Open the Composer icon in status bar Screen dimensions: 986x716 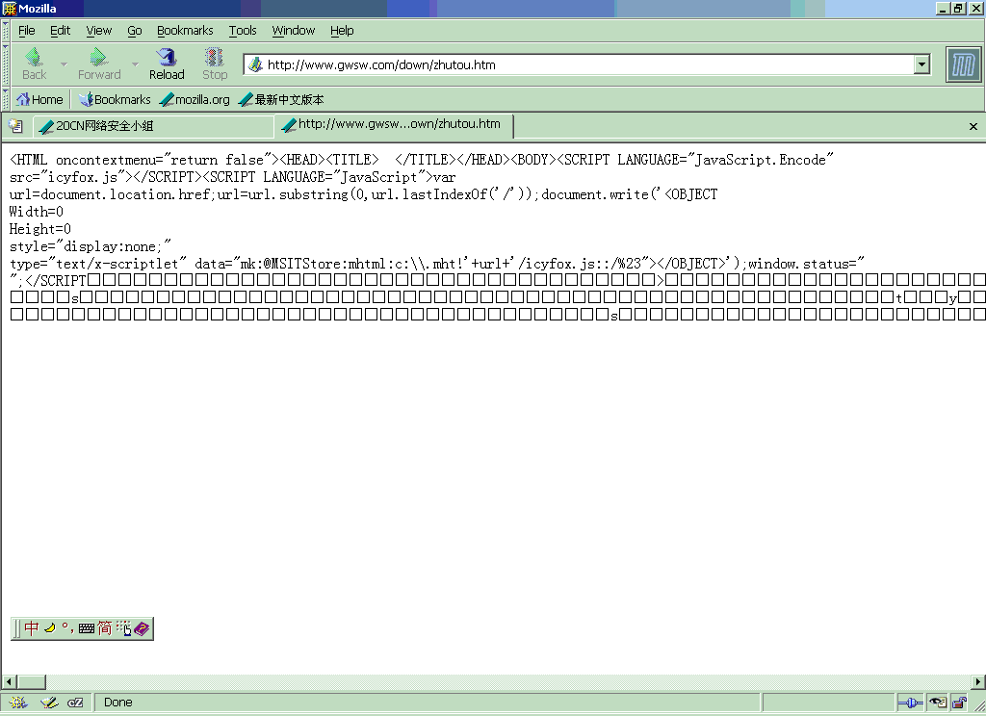[48, 703]
